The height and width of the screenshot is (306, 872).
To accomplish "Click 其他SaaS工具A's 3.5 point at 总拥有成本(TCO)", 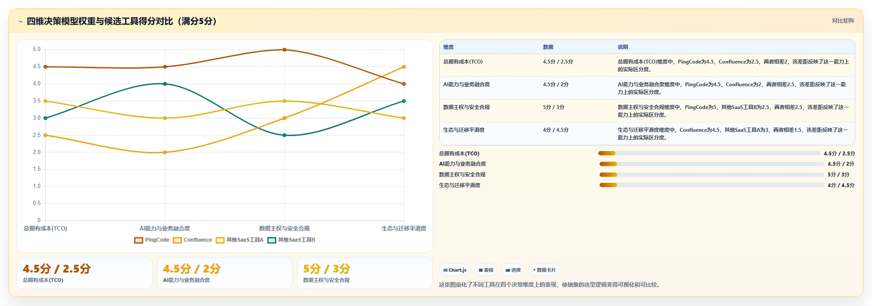I will click(46, 101).
